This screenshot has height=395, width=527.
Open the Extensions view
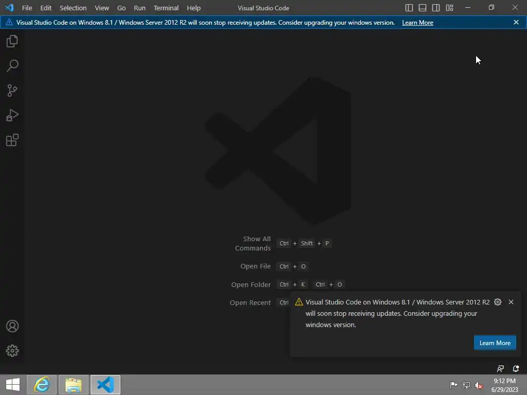tap(12, 140)
